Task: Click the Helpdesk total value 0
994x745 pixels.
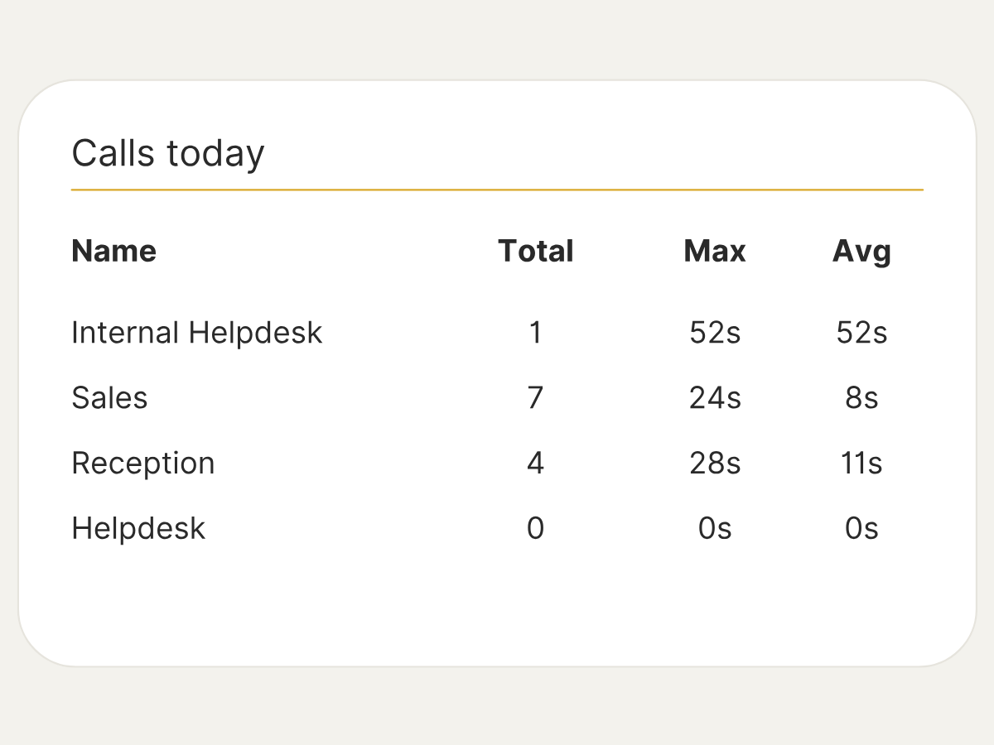Action: 536,528
